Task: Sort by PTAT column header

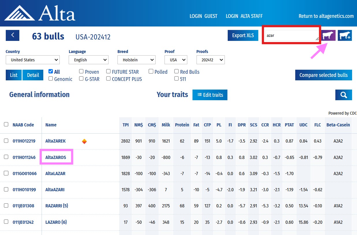Action: click(289, 125)
